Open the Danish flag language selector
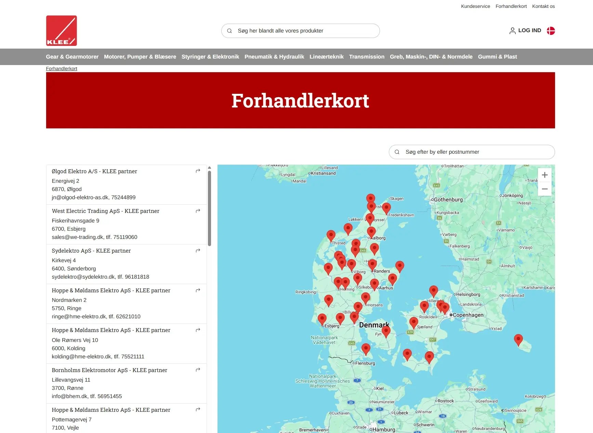The image size is (593, 433). [x=551, y=31]
